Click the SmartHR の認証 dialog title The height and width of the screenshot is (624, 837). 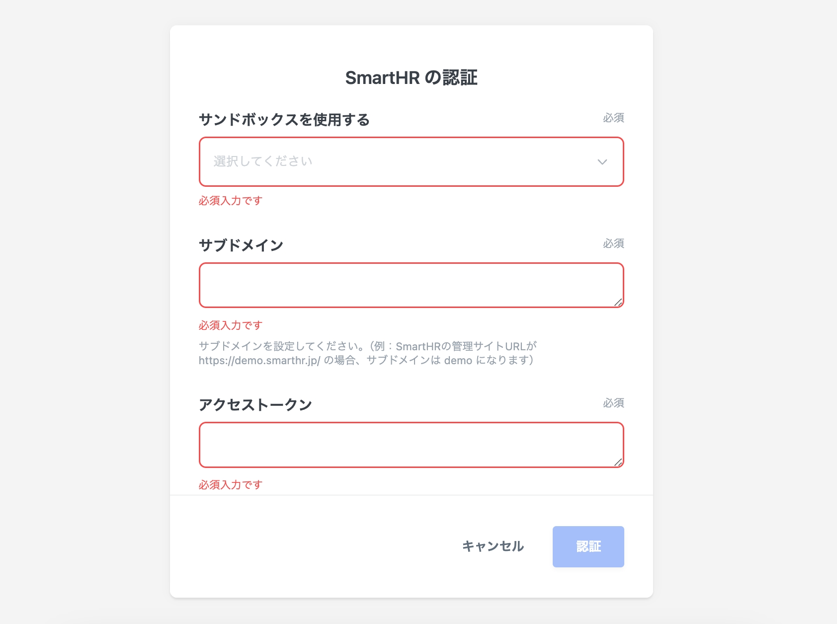411,78
